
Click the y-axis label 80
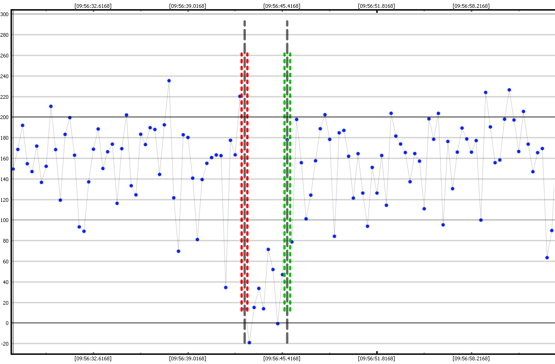click(6, 241)
